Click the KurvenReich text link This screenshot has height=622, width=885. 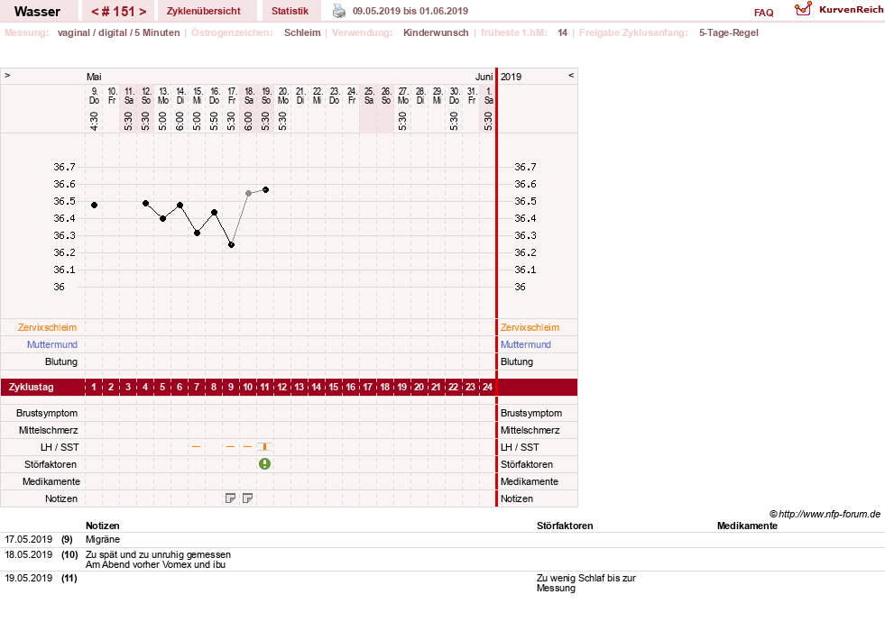click(x=851, y=10)
